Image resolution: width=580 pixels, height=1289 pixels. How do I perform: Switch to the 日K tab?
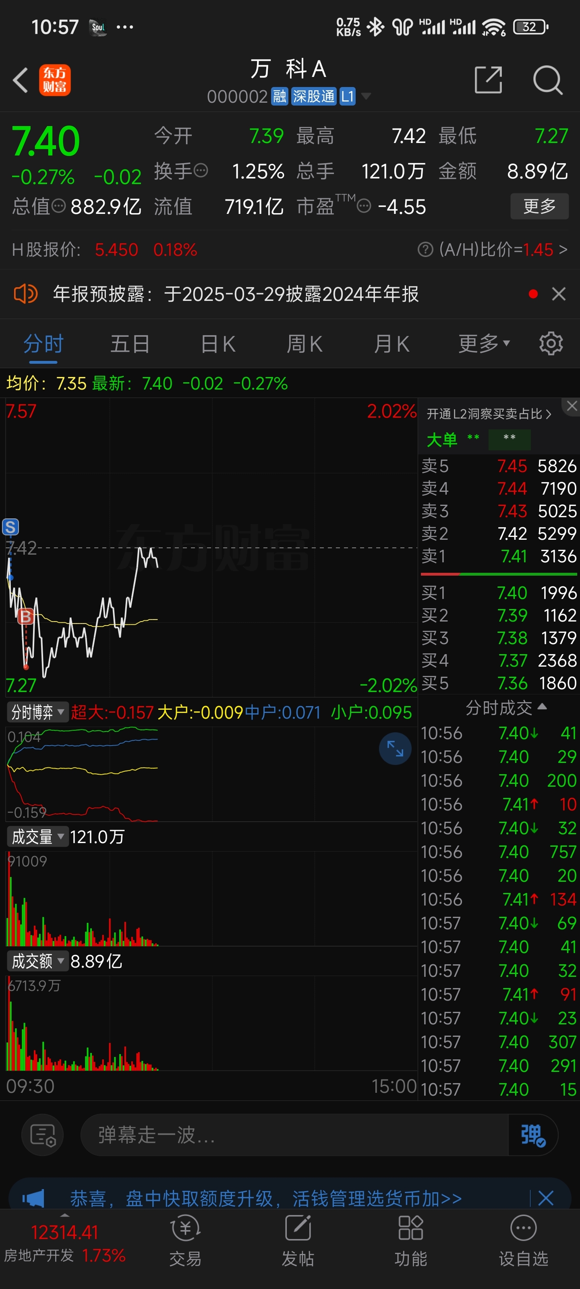coord(218,344)
